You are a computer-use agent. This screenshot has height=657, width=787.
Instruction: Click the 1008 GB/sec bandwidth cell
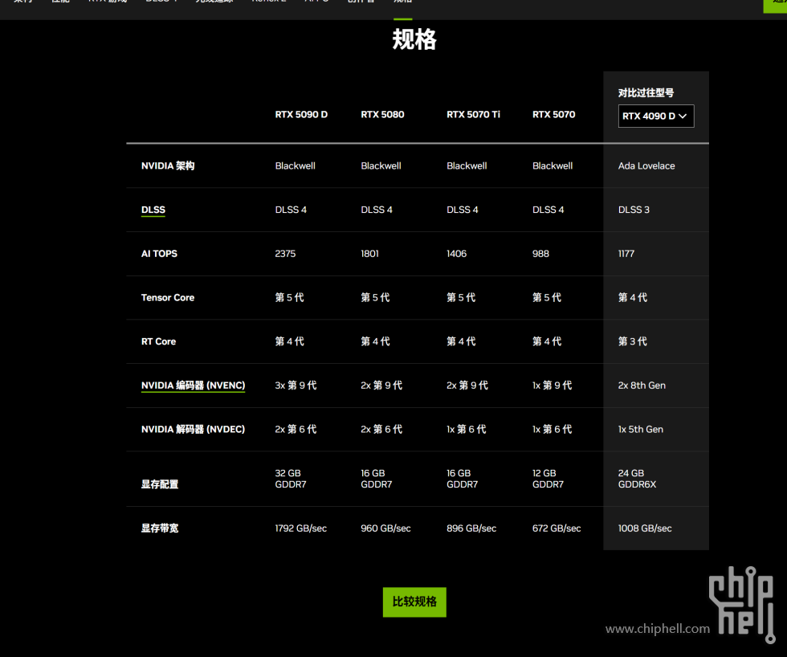pyautogui.click(x=645, y=528)
